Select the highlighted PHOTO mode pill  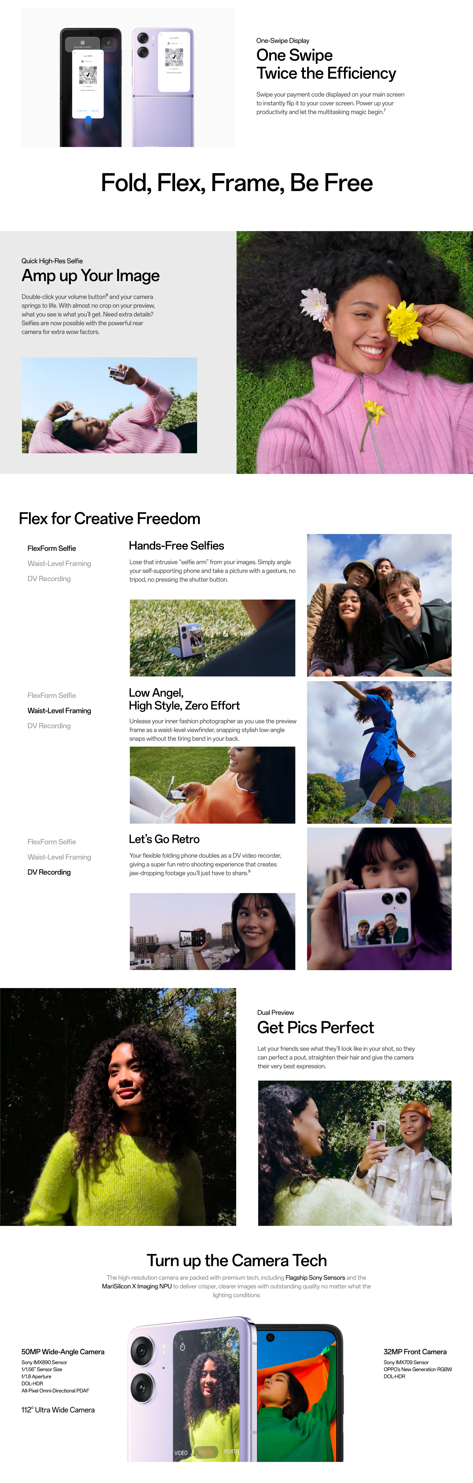pyautogui.click(x=206, y=1452)
